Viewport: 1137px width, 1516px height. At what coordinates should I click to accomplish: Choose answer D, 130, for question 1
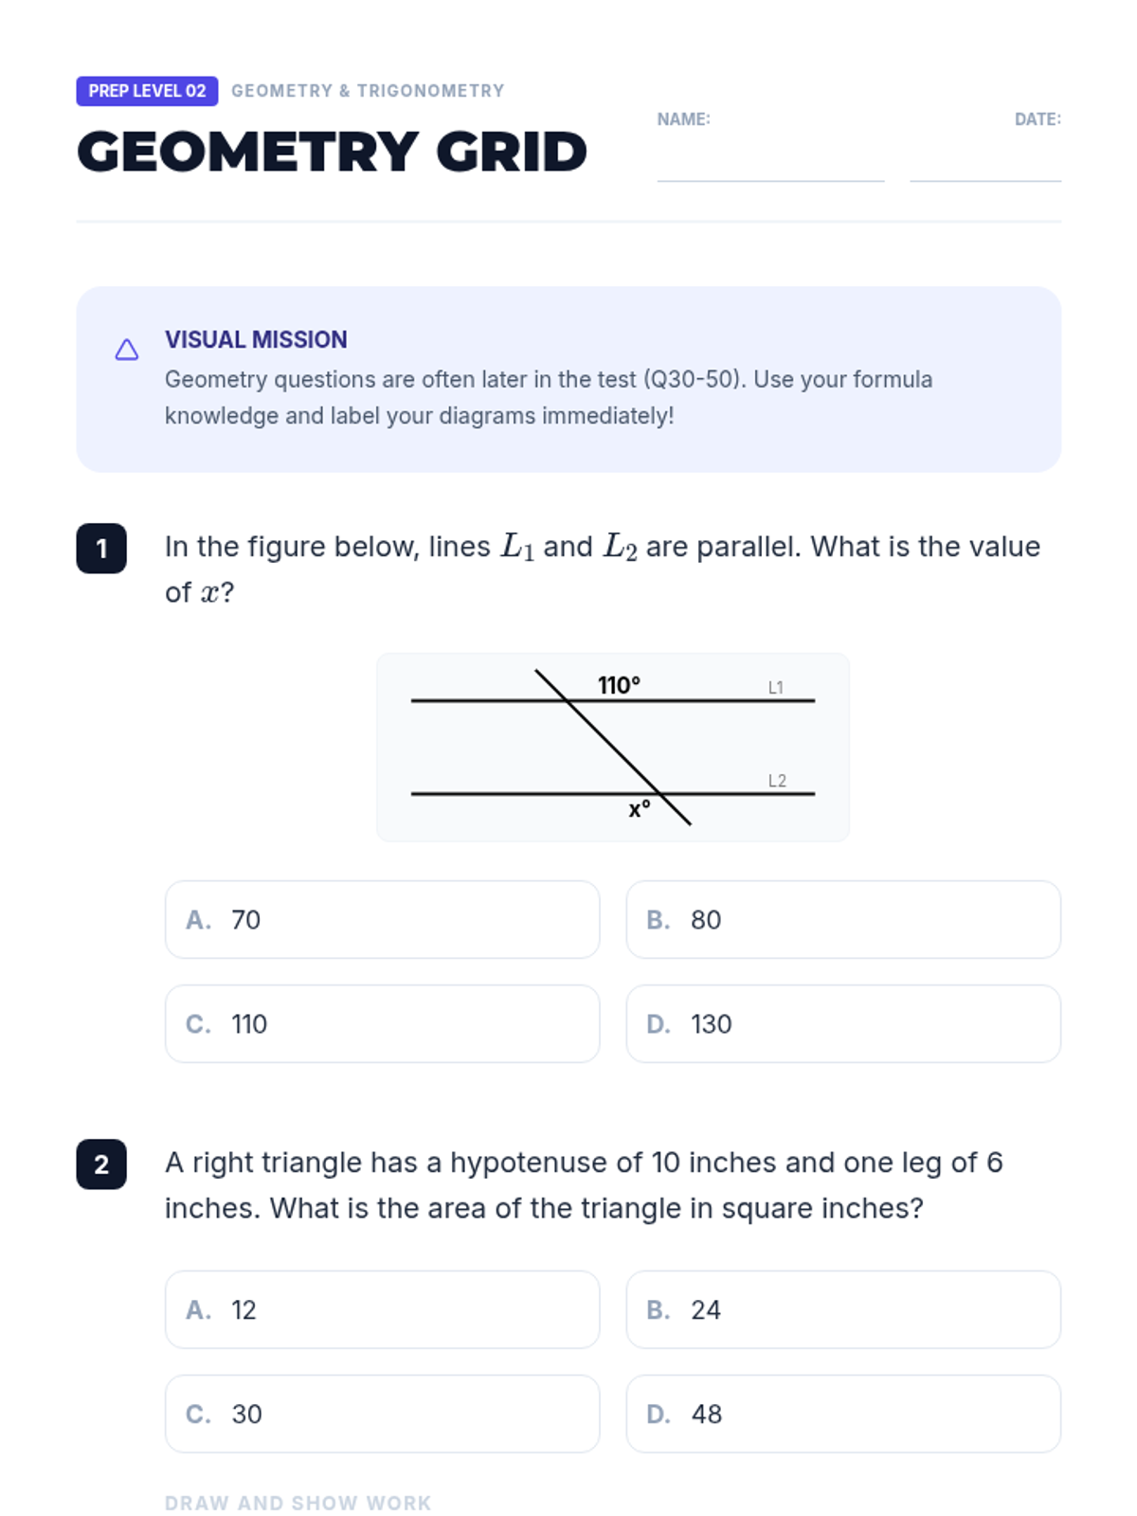[x=842, y=1024]
